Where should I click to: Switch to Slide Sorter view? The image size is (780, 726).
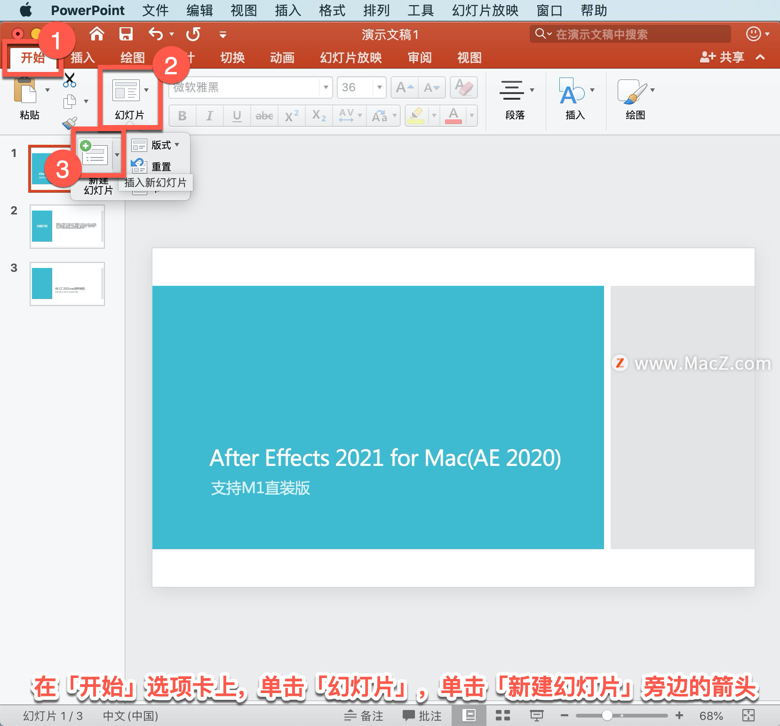(503, 716)
